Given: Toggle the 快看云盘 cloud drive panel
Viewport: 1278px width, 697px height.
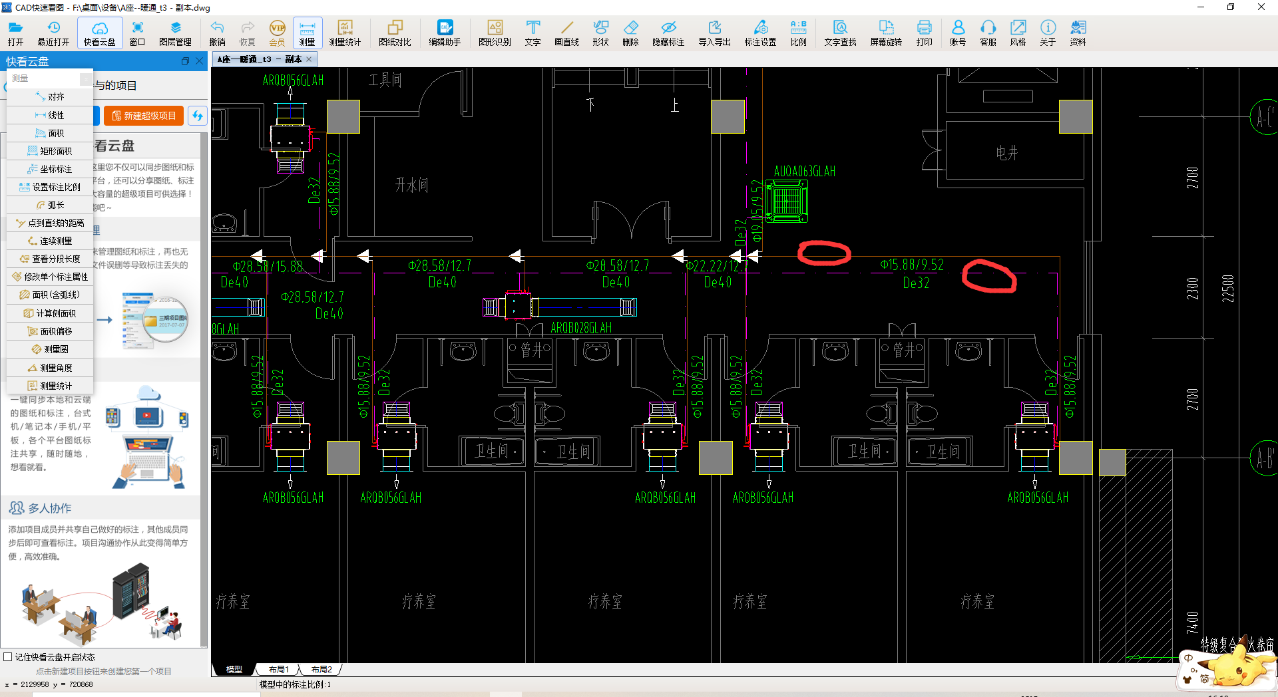Looking at the screenshot, I should 99,33.
